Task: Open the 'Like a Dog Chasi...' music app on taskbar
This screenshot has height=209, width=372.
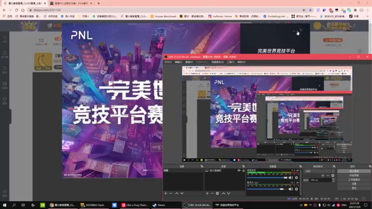Action: 135,205
